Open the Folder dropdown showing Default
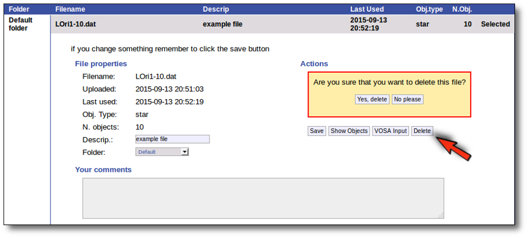Screen dimensions: 528x238 pyautogui.click(x=162, y=152)
